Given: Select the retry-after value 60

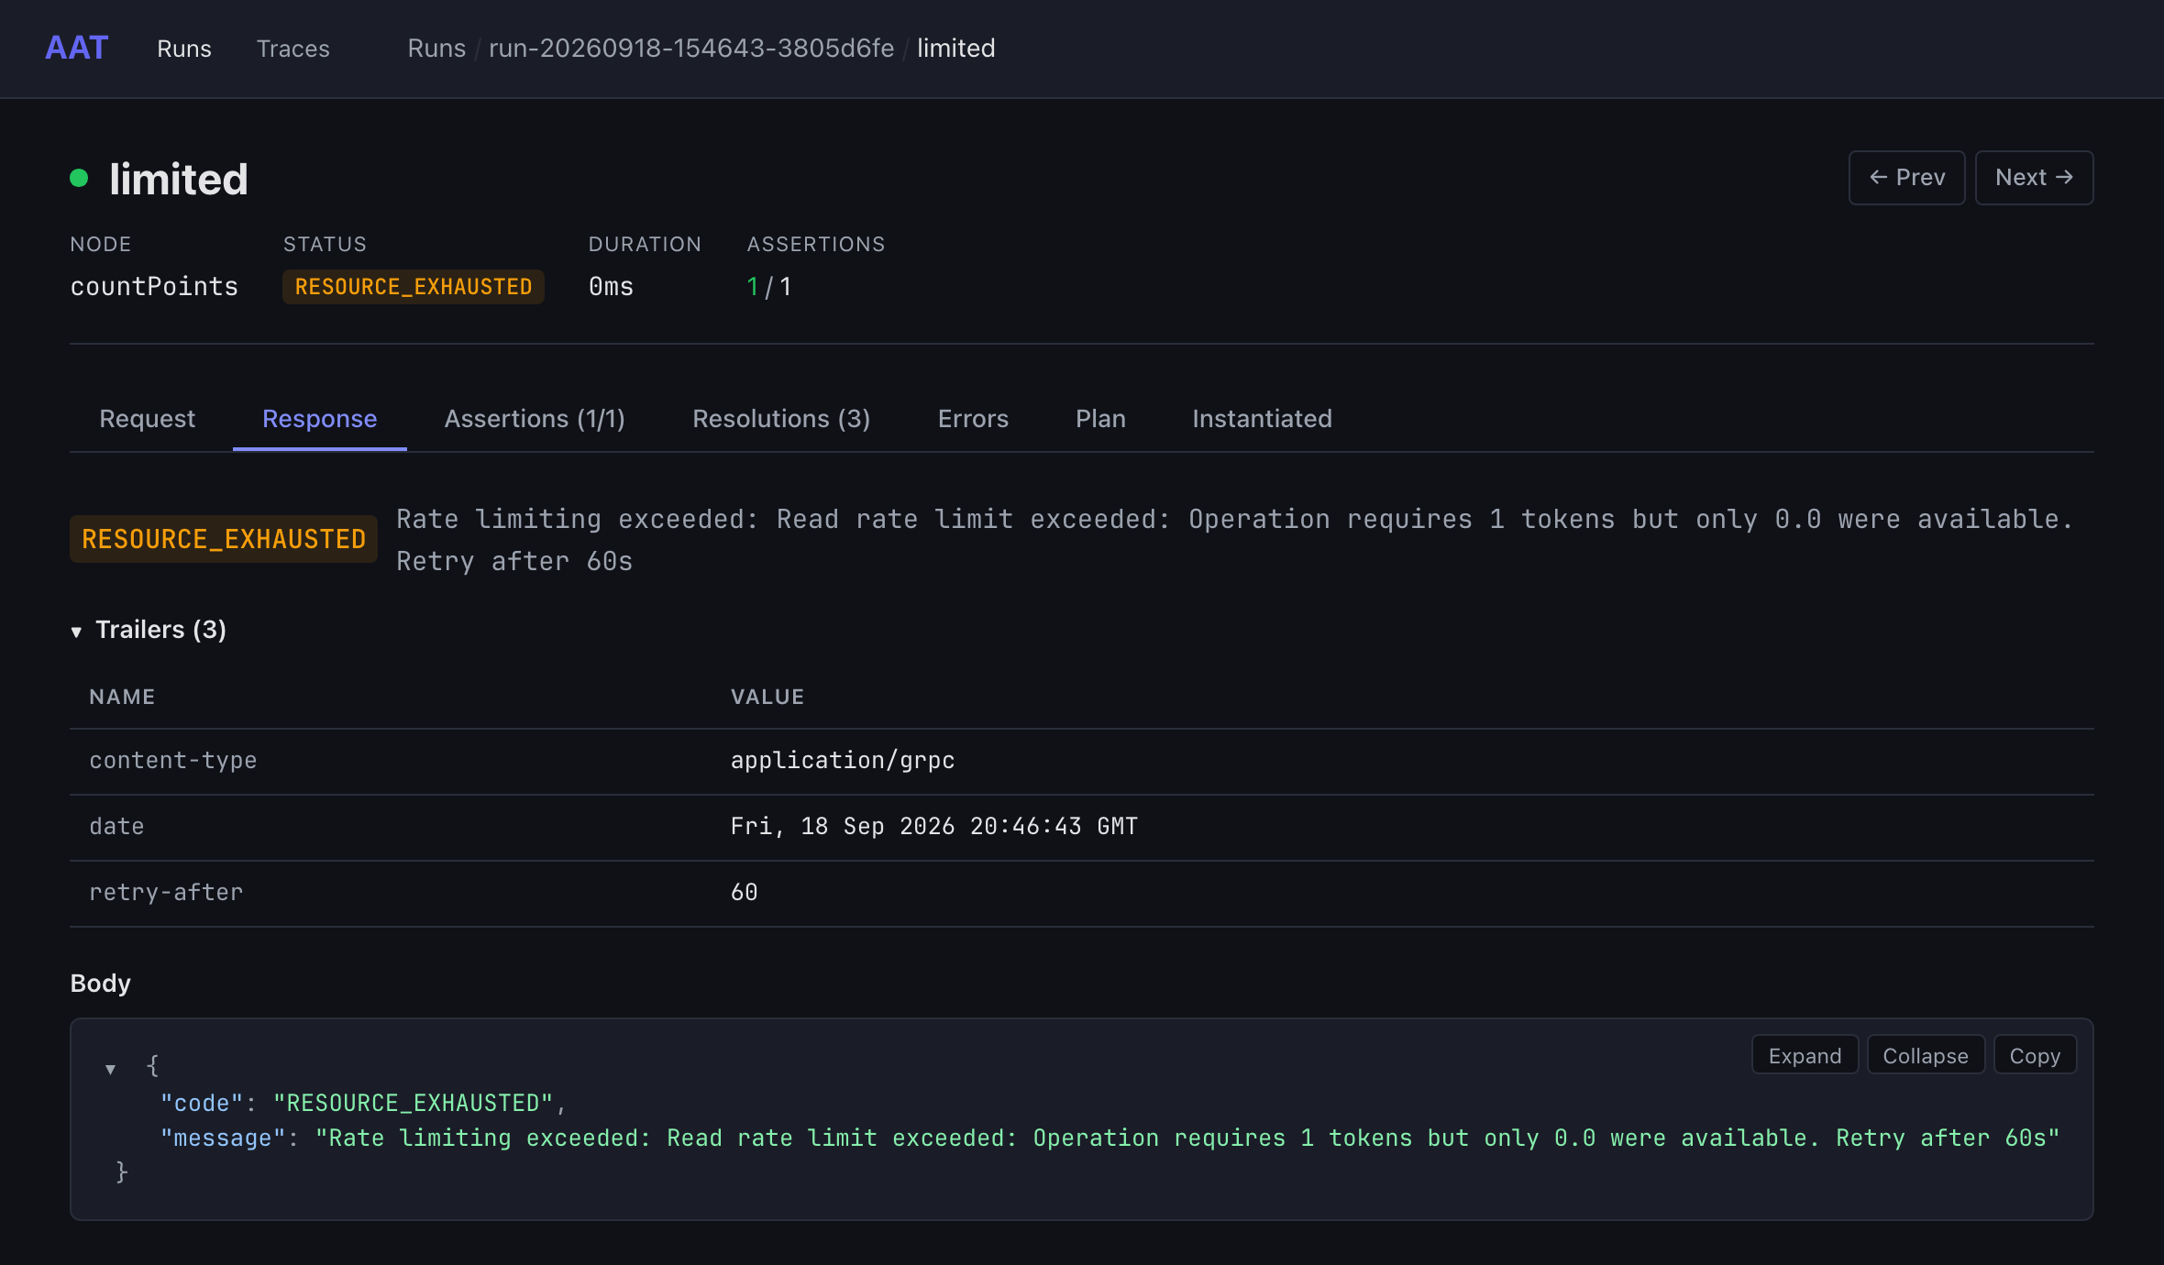Looking at the screenshot, I should (x=744, y=893).
